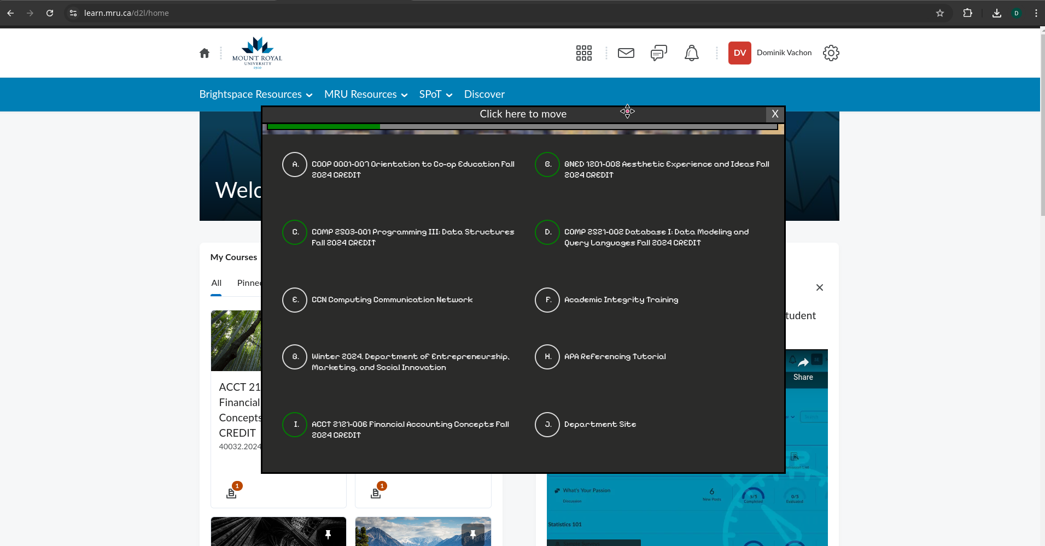Open the Chrome three-dot menu
This screenshot has width=1045, height=546.
pos(1036,13)
